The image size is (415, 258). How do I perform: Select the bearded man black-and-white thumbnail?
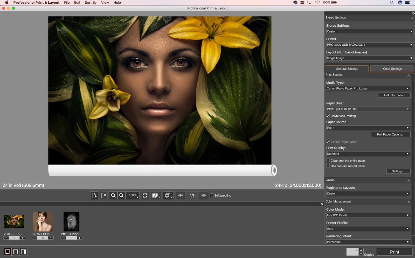point(71,221)
